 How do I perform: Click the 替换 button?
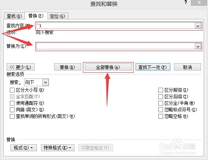pos(68,67)
